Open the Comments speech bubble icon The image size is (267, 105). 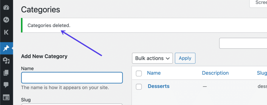[6, 85]
